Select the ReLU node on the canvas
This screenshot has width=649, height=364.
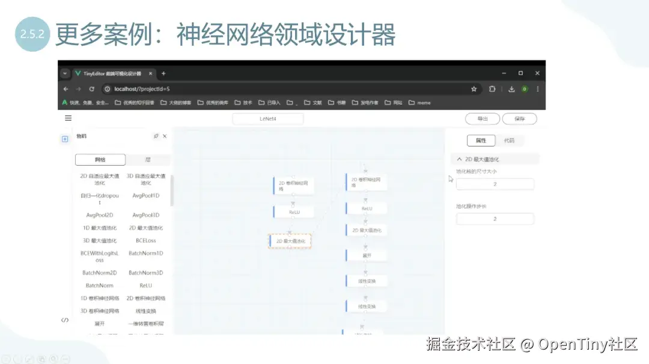294,211
